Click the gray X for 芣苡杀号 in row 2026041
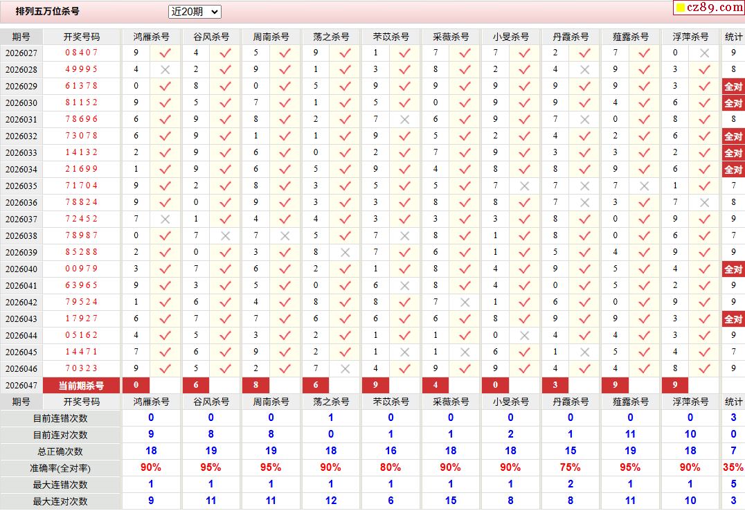Screen dimensions: 745x511 (404, 286)
